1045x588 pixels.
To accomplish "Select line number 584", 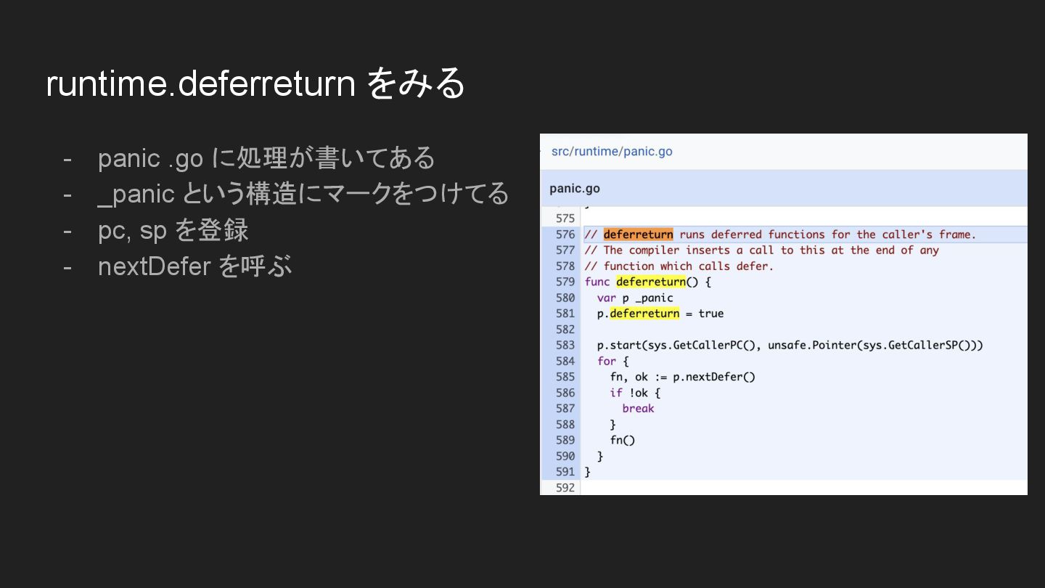I will click(x=565, y=361).
